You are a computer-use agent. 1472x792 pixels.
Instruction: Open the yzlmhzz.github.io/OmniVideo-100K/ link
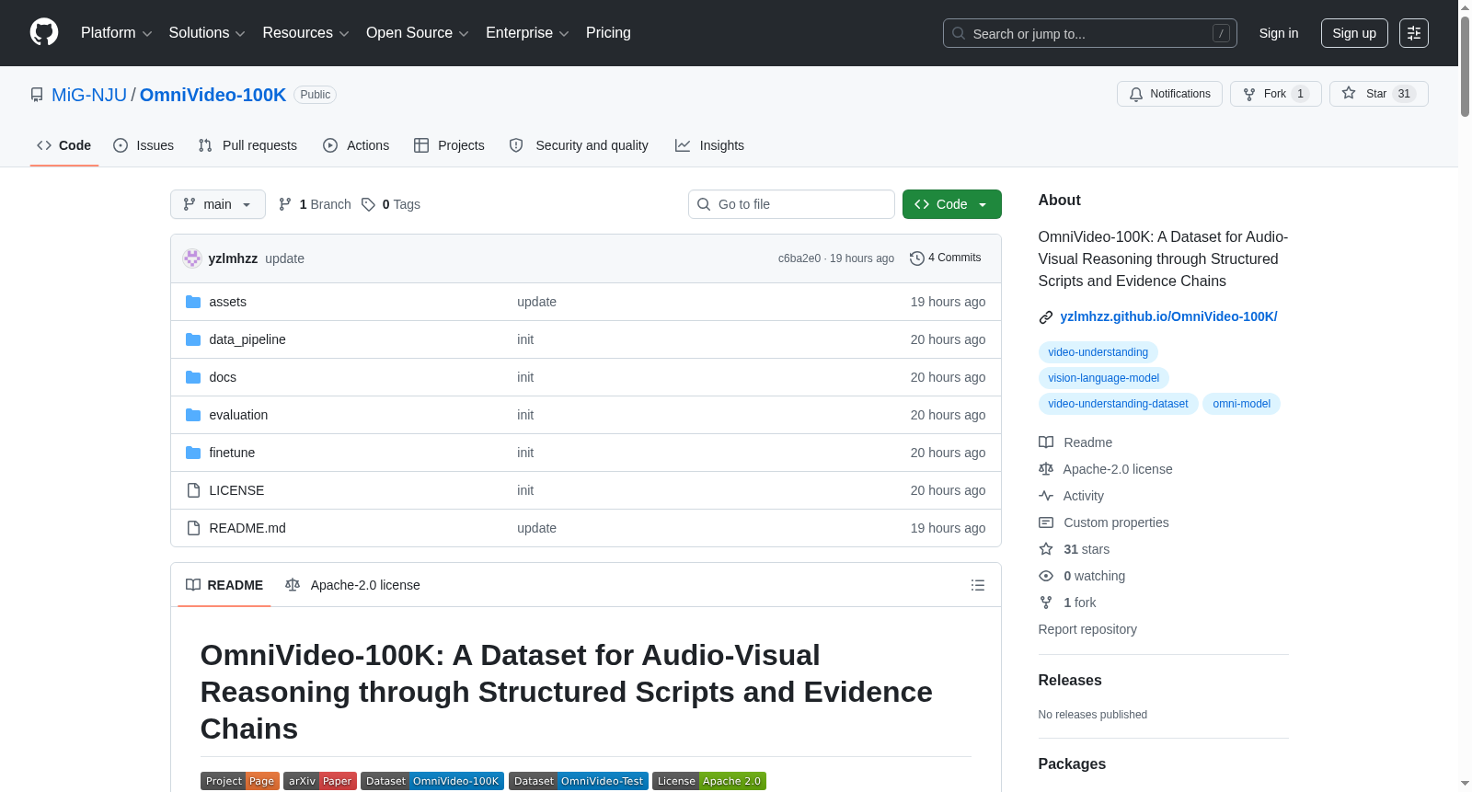1168,316
